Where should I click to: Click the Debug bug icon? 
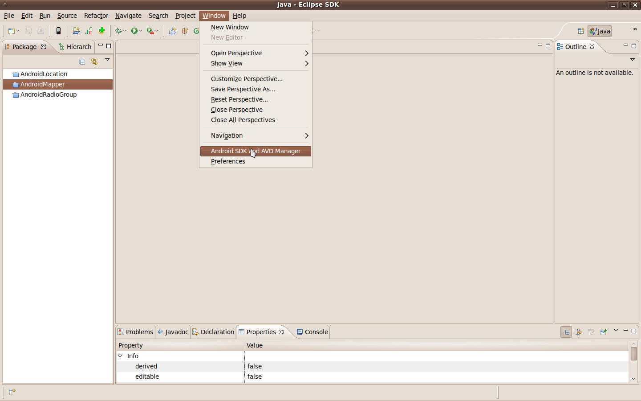tap(118, 31)
